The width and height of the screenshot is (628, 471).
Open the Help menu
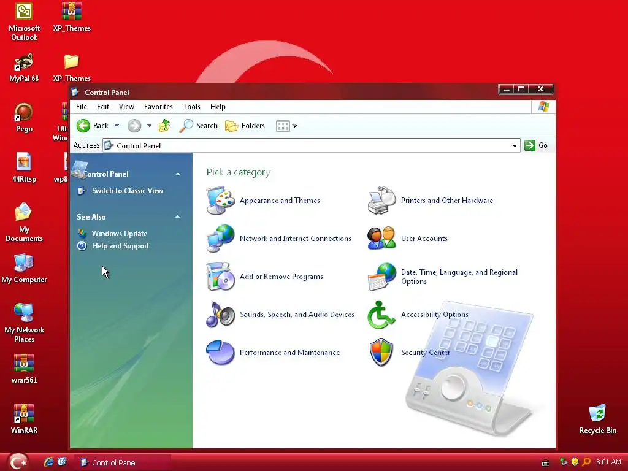218,107
